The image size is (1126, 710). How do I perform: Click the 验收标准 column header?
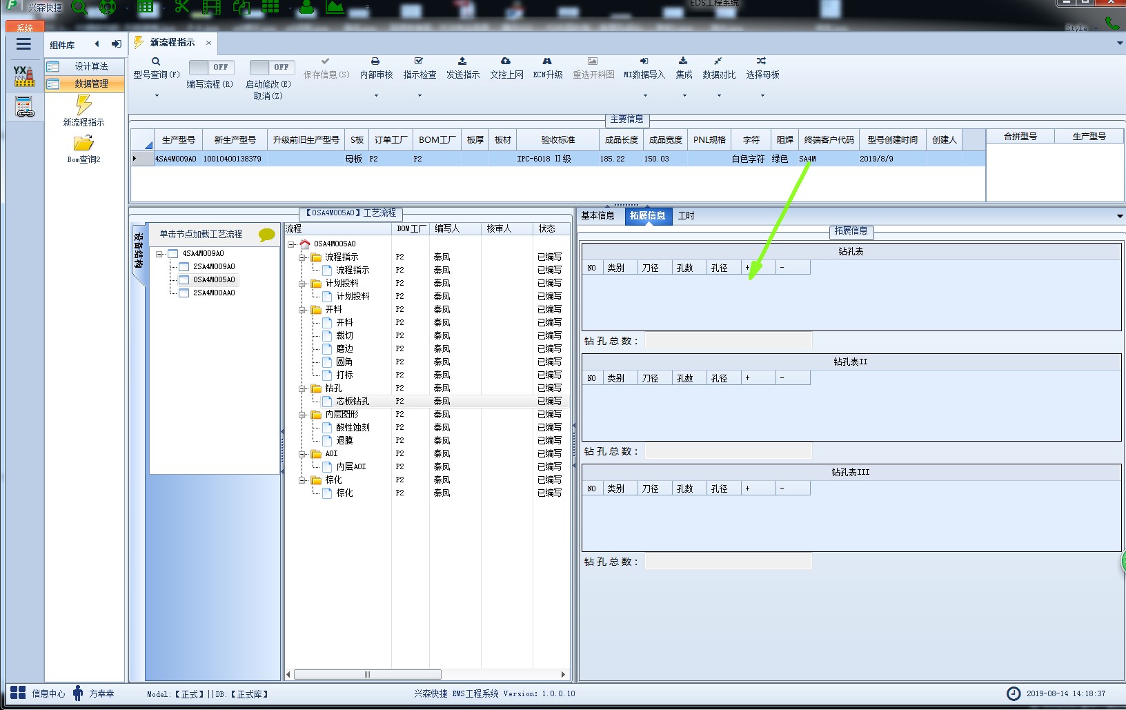(557, 139)
